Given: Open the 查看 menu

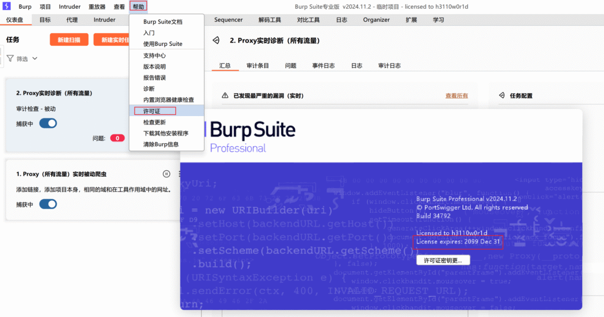Looking at the screenshot, I should tap(119, 6).
